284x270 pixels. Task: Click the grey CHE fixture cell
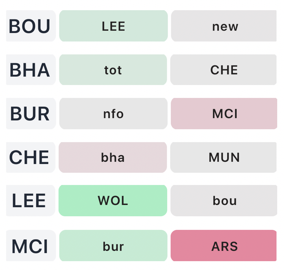tap(223, 70)
